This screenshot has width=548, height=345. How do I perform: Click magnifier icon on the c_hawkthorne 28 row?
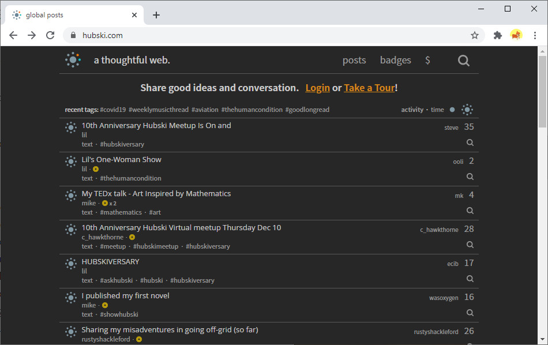[470, 245]
